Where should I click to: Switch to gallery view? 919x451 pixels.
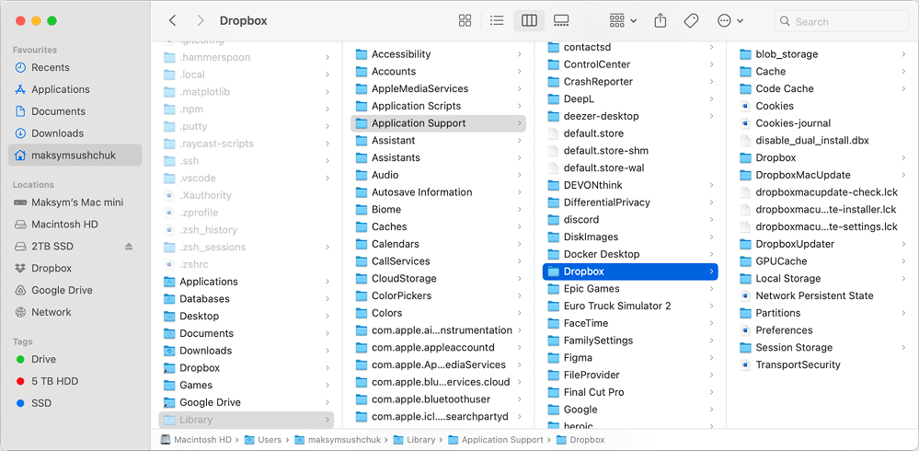tap(561, 21)
